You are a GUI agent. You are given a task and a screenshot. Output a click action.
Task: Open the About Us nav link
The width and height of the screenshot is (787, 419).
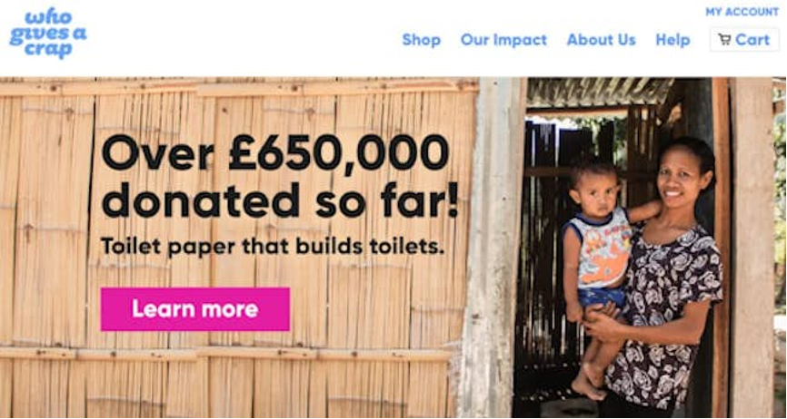coord(601,40)
